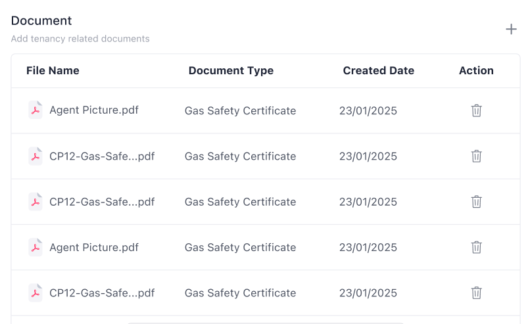
Task: Click the PDF icon in the second row
Action: 36,156
